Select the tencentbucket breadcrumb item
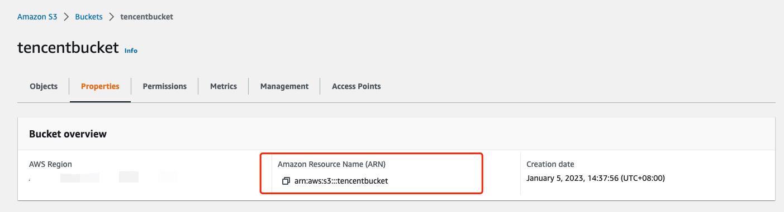The image size is (784, 212). tap(146, 17)
